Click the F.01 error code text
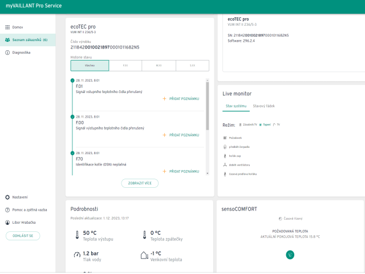 pos(79,86)
